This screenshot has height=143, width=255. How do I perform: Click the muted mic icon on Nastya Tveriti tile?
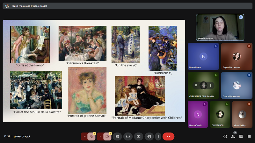pyautogui.click(x=205, y=104)
